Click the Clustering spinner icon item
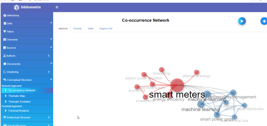267x126 pixels. [x=5, y=72]
